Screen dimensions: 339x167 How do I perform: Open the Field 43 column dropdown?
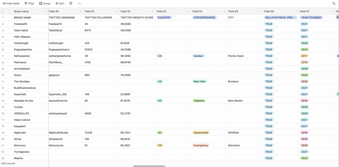[189, 11]
